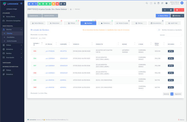Viewport: 187px width, 122px height.
Task: Click the orange star shortcut icon
Action: coord(54,3)
